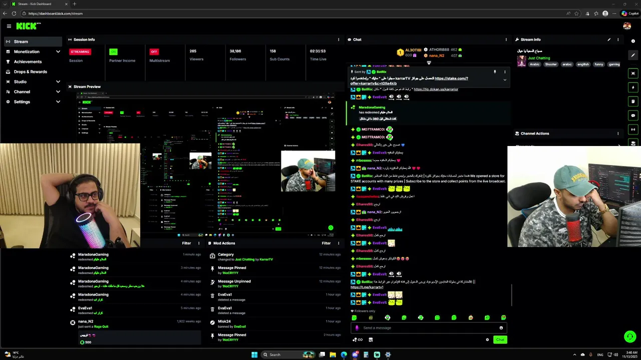The height and width of the screenshot is (360, 641).
Task: Click in the Send a message field
Action: click(428, 328)
